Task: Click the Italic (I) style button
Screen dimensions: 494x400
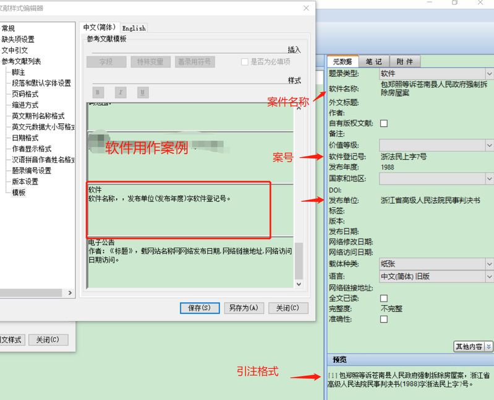Action: pyautogui.click(x=121, y=92)
